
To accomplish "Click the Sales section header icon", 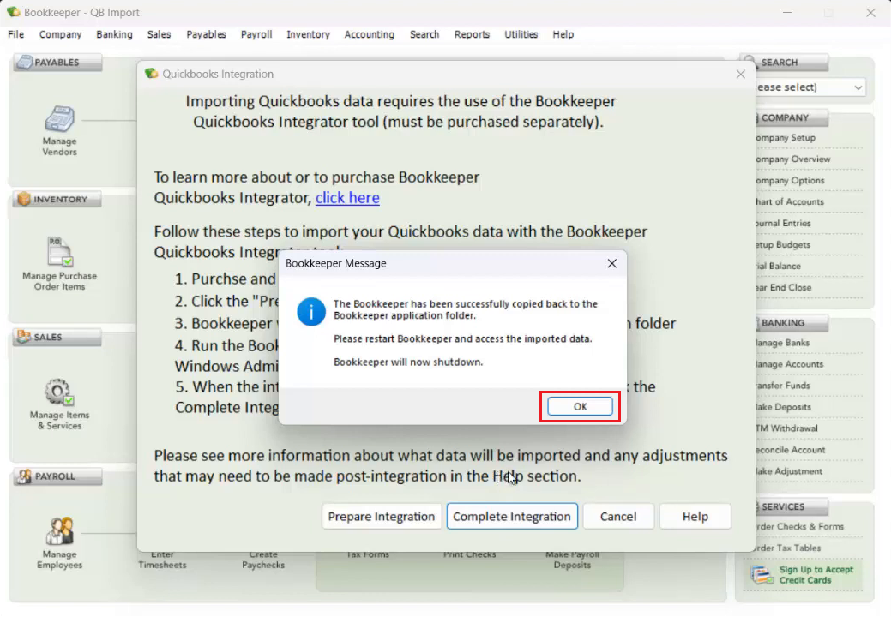I will click(24, 337).
